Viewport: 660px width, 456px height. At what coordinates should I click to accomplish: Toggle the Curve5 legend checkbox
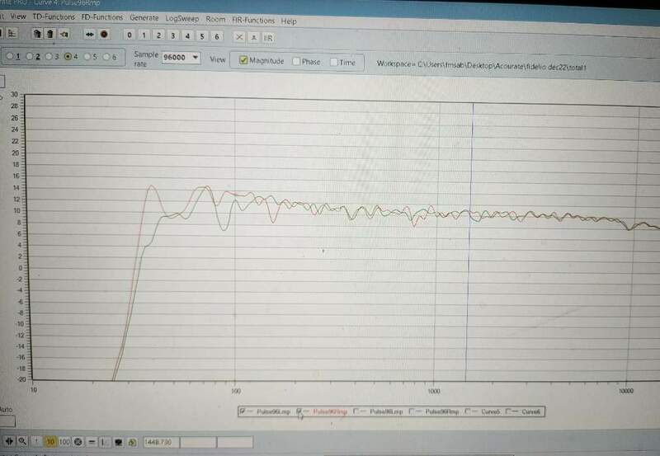point(469,411)
